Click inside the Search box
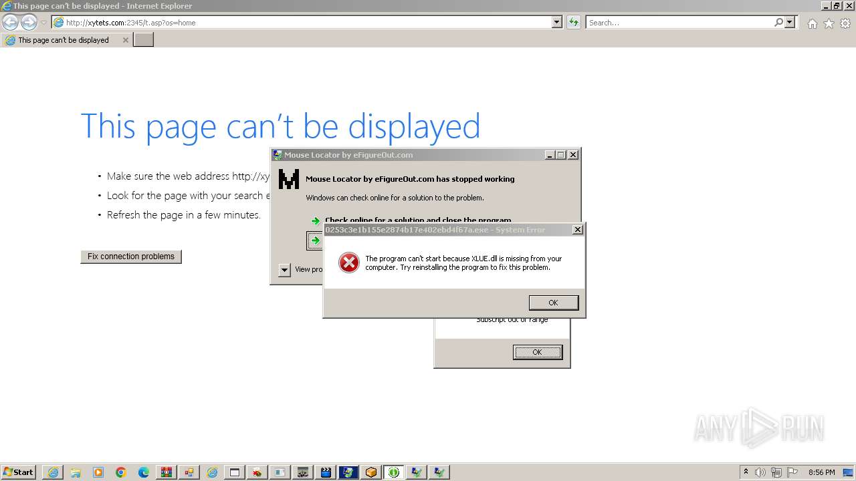This screenshot has width=856, height=481. pyautogui.click(x=679, y=22)
